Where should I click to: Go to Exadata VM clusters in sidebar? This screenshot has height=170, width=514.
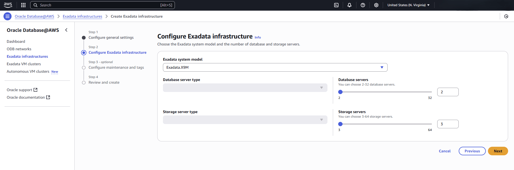coord(24,64)
